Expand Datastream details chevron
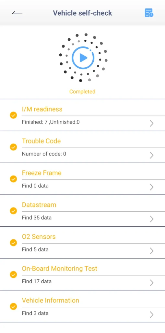The height and width of the screenshot is (333, 165). [152, 219]
